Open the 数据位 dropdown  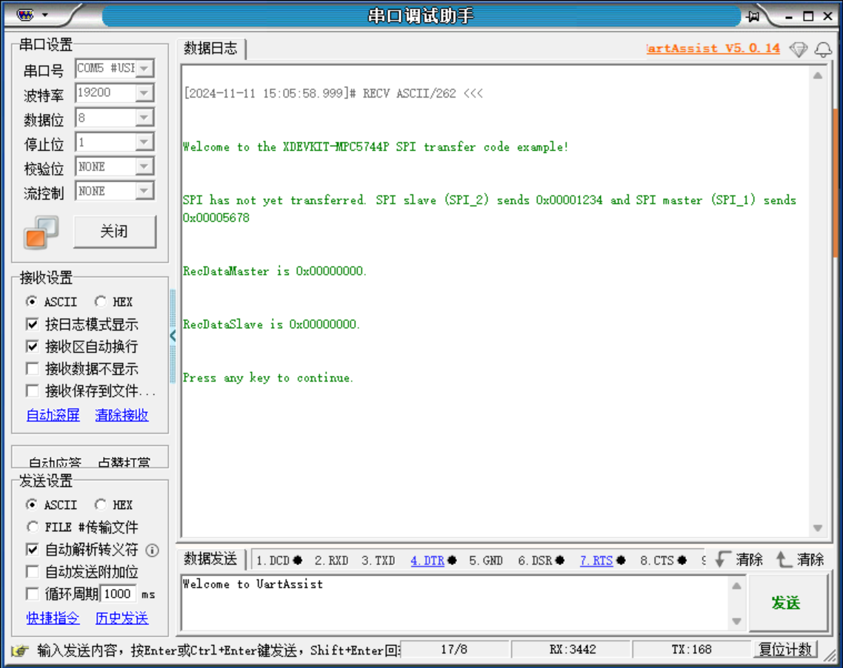[x=144, y=118]
